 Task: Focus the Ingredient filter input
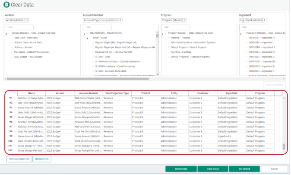(254, 27)
